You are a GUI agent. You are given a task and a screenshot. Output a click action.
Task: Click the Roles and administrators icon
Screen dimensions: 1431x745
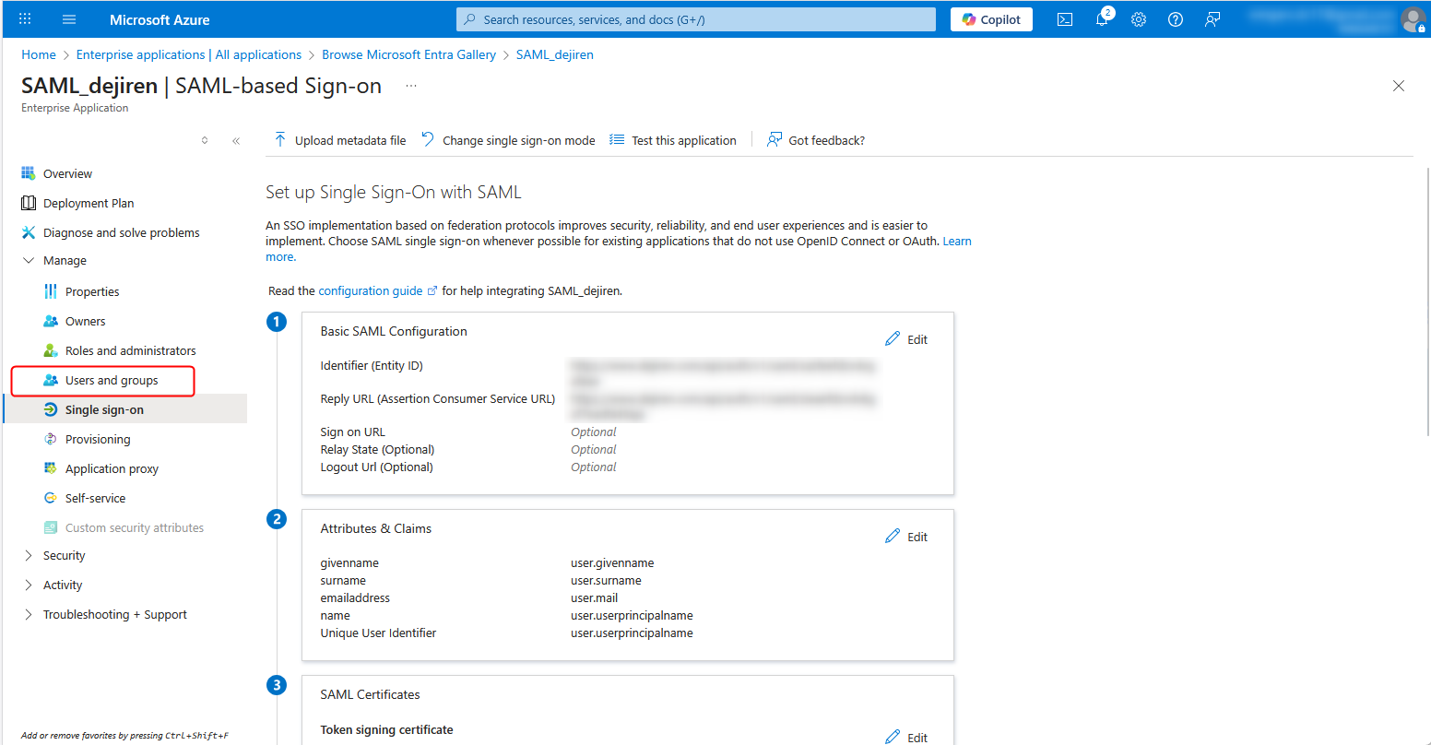point(51,350)
